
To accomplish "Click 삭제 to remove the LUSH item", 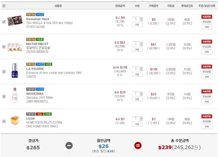I will pos(207,127).
